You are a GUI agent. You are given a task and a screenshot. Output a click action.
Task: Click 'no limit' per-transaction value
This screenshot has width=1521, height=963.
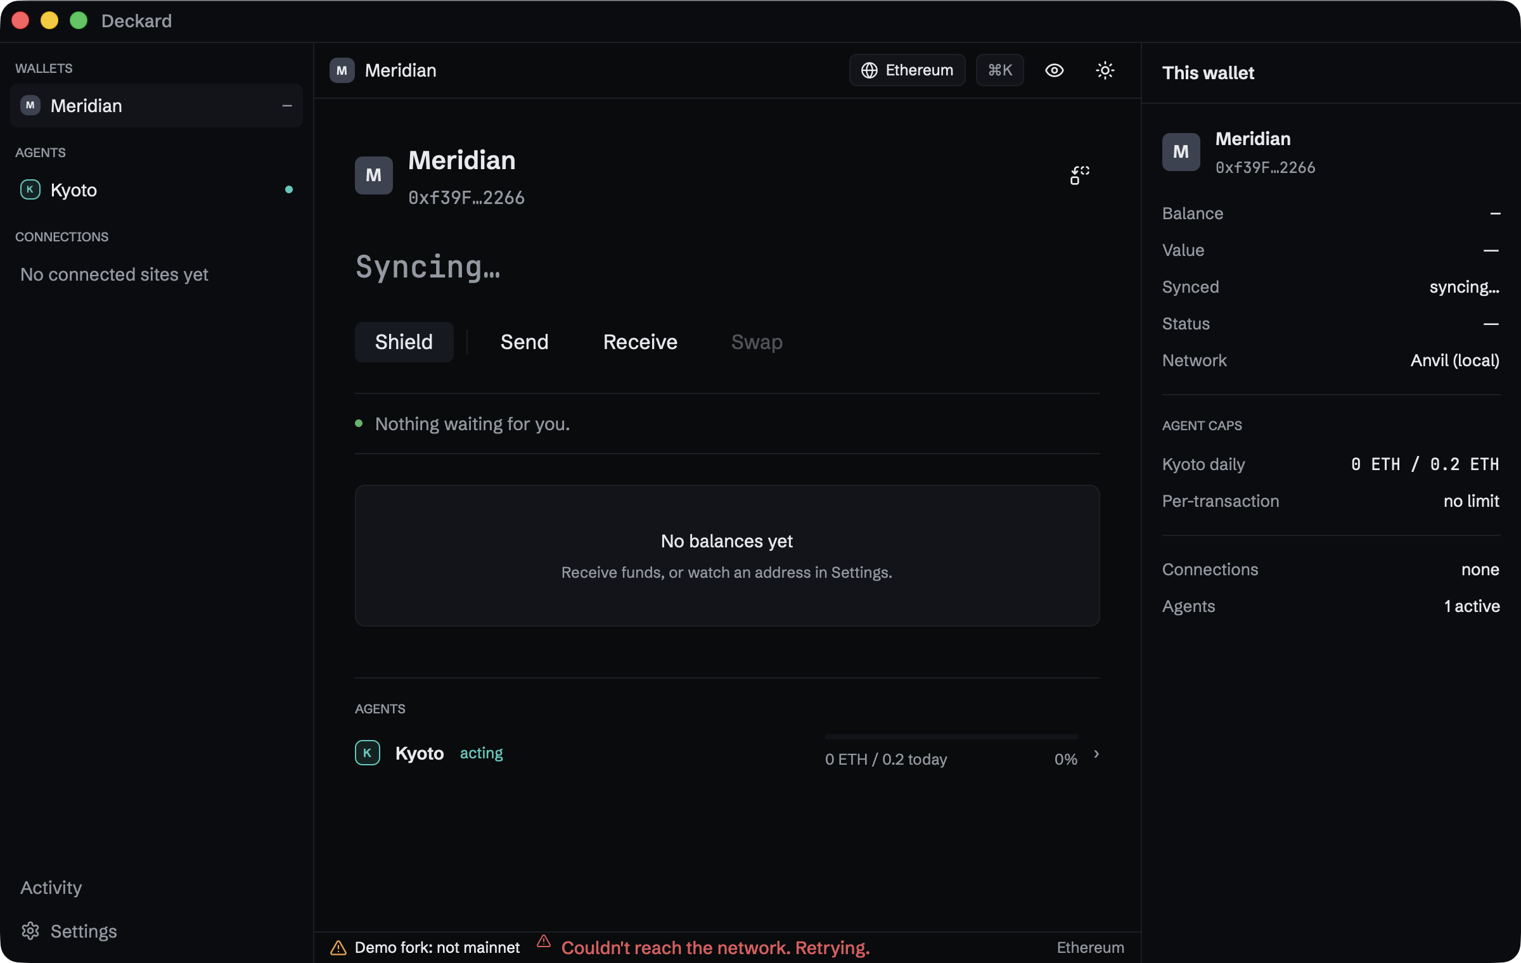pyautogui.click(x=1471, y=501)
